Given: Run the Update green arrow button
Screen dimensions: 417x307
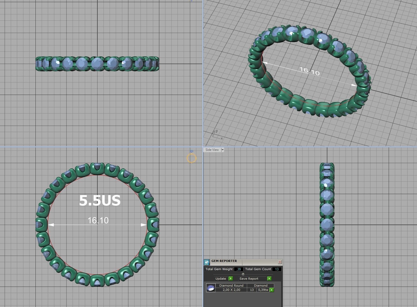Looking at the screenshot, I should [x=230, y=278].
